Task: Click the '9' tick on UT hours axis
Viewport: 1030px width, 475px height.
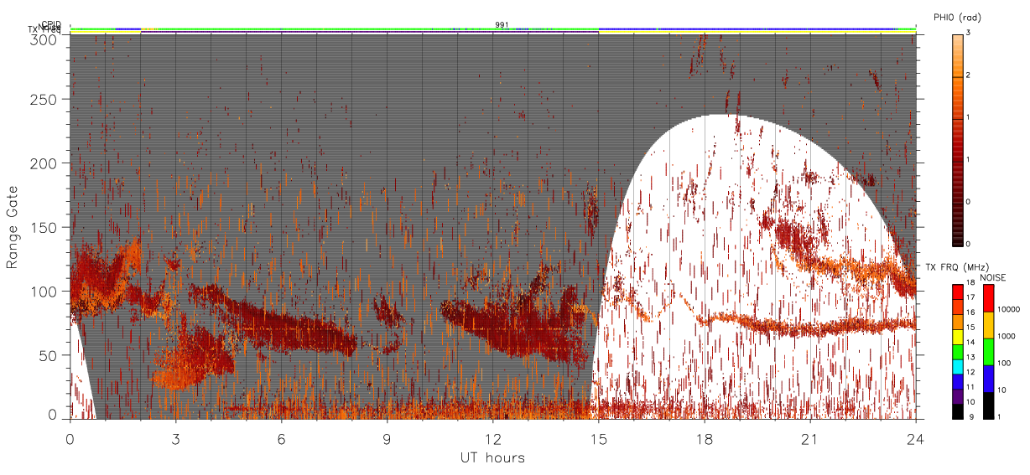Action: click(387, 439)
